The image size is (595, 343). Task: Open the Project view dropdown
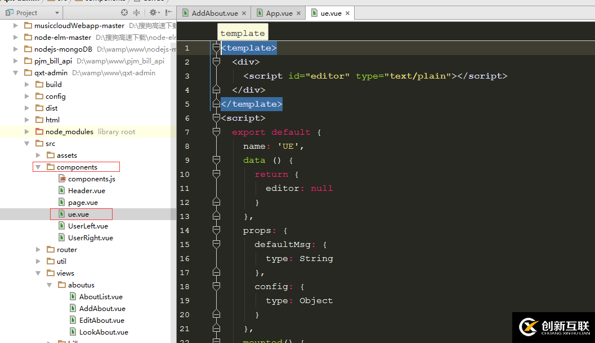coord(57,12)
